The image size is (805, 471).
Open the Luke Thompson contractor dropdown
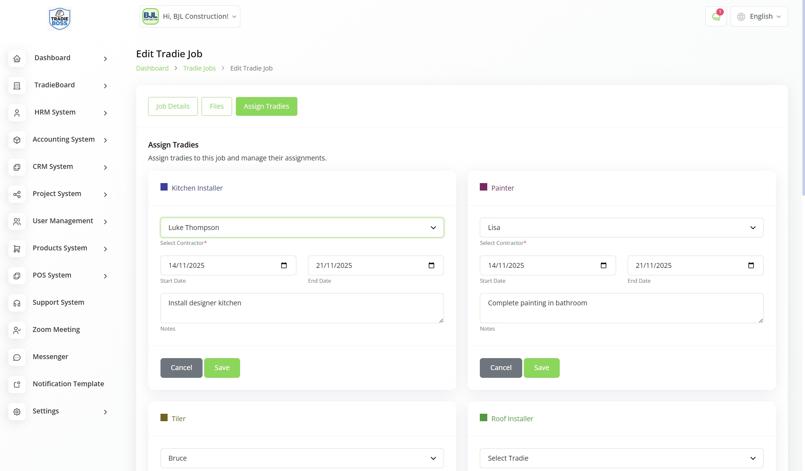pos(302,227)
